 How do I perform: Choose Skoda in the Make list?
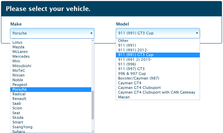(x=51, y=117)
